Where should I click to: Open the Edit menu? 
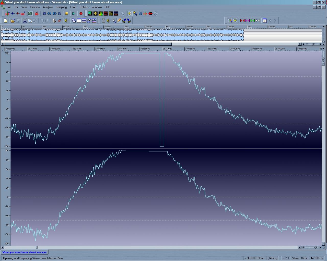pos(16,7)
